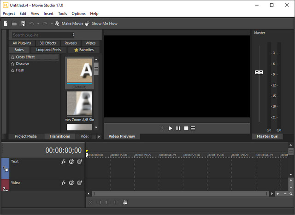Open the Text track's fx effects
The width and height of the screenshot is (295, 215).
point(64,162)
